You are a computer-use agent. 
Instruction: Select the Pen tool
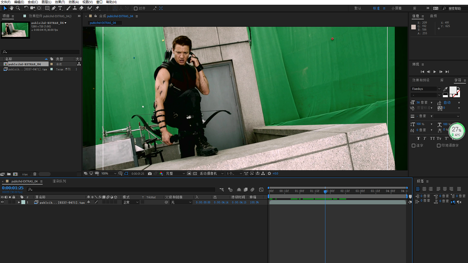pyautogui.click(x=54, y=8)
